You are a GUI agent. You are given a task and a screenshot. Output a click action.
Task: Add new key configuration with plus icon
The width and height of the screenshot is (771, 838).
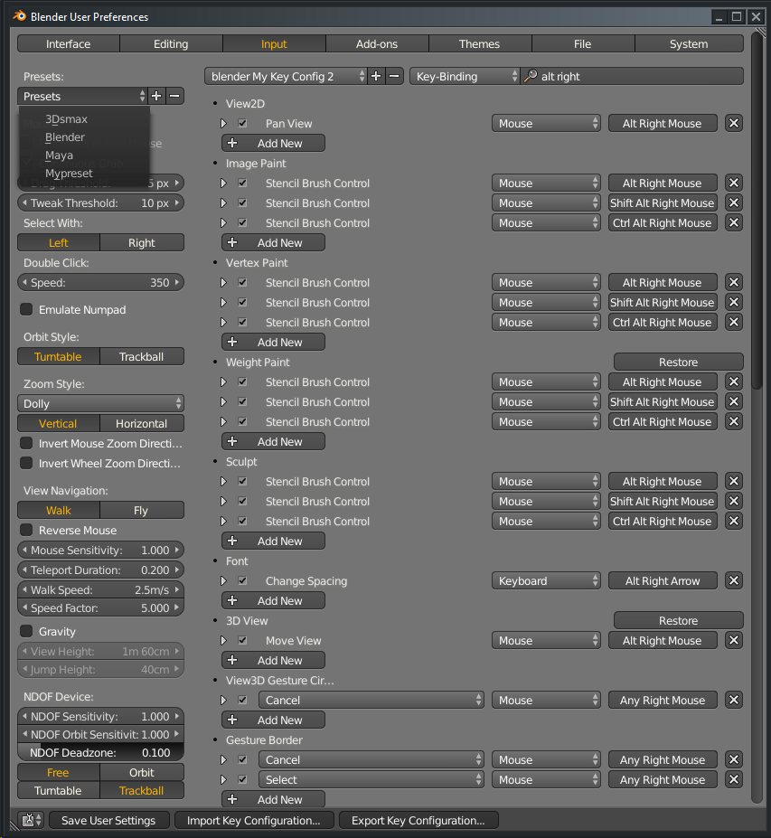376,77
